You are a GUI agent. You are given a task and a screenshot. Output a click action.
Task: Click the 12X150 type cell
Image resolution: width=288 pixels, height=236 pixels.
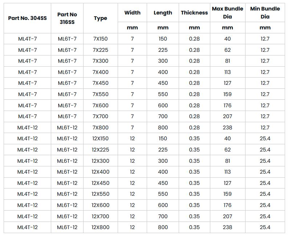tap(100, 138)
